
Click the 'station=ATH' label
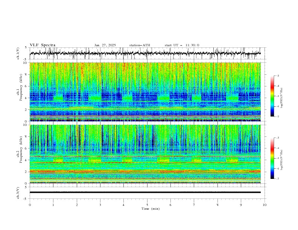click(140, 45)
